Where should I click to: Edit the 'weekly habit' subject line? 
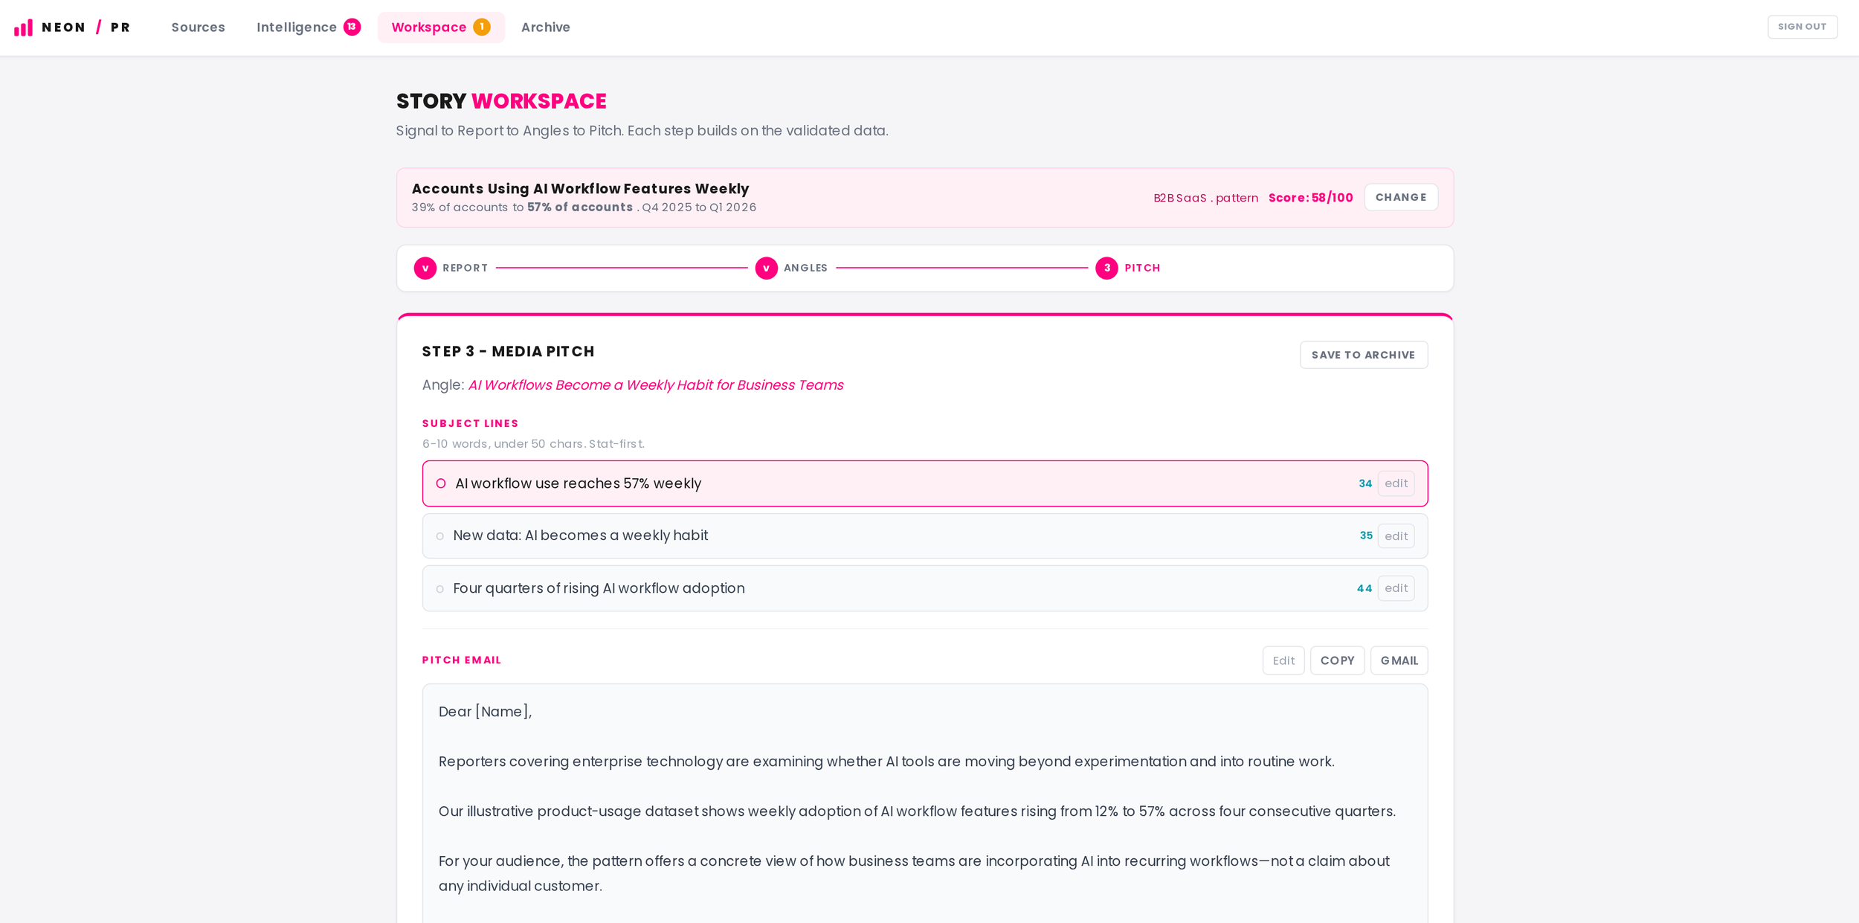tap(1396, 536)
